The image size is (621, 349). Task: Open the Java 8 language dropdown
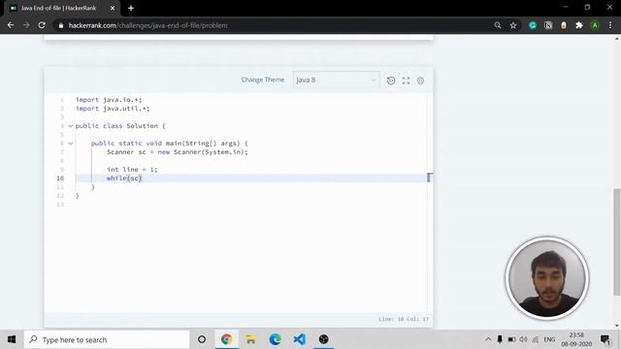point(337,79)
